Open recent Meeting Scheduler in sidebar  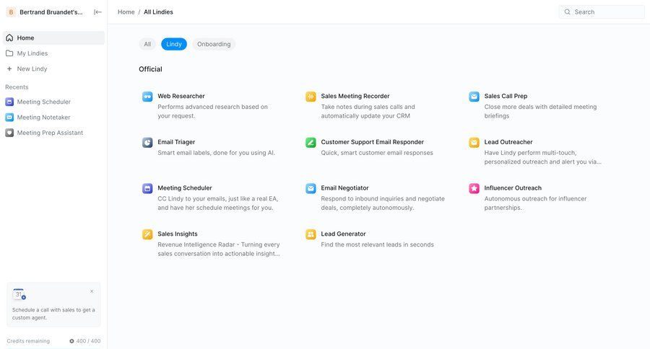coord(53,102)
